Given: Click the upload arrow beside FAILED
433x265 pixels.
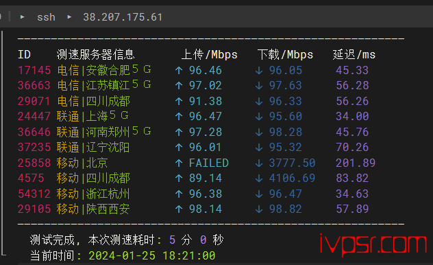Looking at the screenshot, I should pyautogui.click(x=179, y=163).
